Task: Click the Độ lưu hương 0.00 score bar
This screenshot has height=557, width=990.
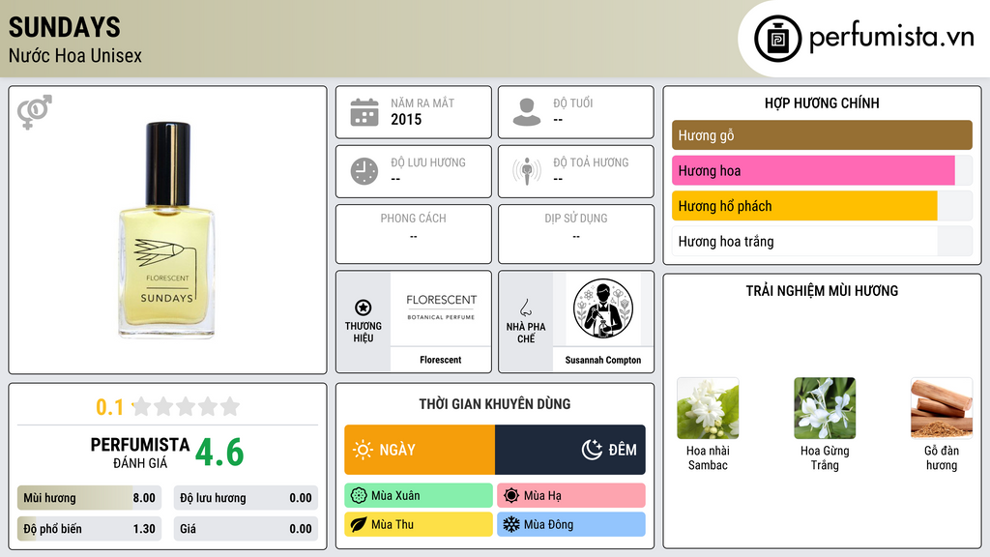Action: pyautogui.click(x=246, y=498)
